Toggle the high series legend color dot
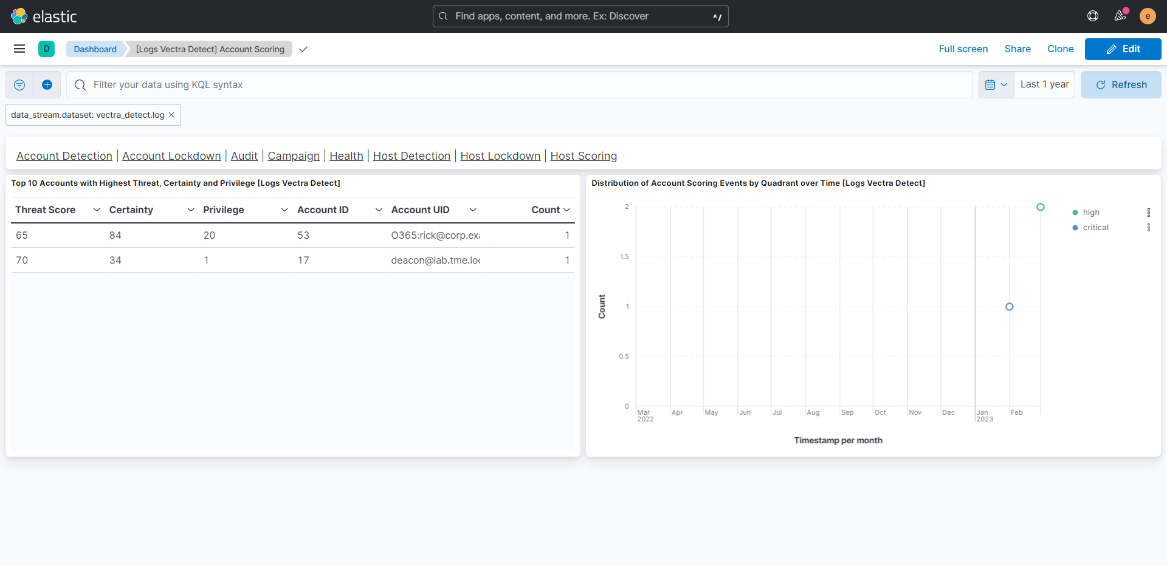 [x=1075, y=213]
